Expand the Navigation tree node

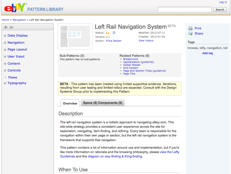[5, 43]
